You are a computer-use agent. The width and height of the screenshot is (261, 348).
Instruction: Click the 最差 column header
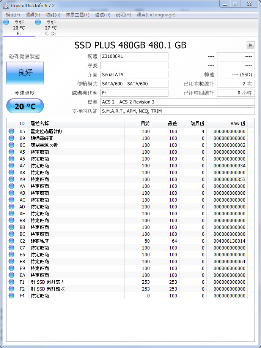point(165,124)
